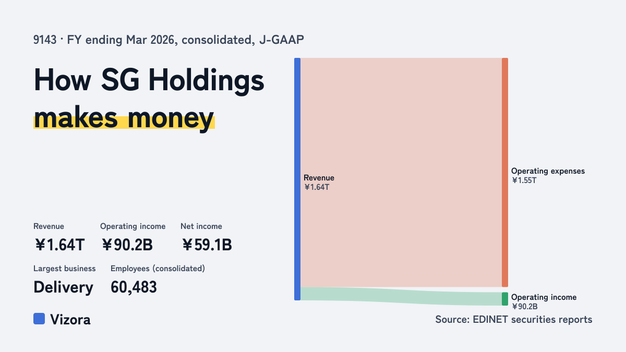Screen dimensions: 626x352
Task: Click the Net income ¥59.1B stat
Action: click(x=207, y=237)
